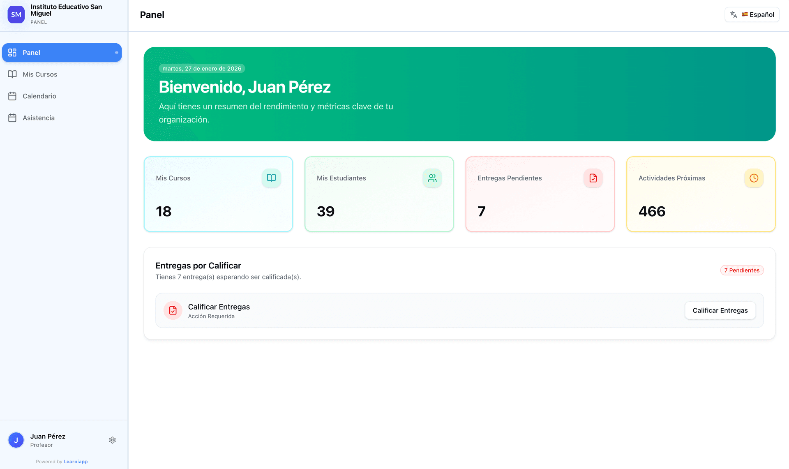Click the clock icon on Actividades Próximas card
The height and width of the screenshot is (469, 789).
click(754, 178)
